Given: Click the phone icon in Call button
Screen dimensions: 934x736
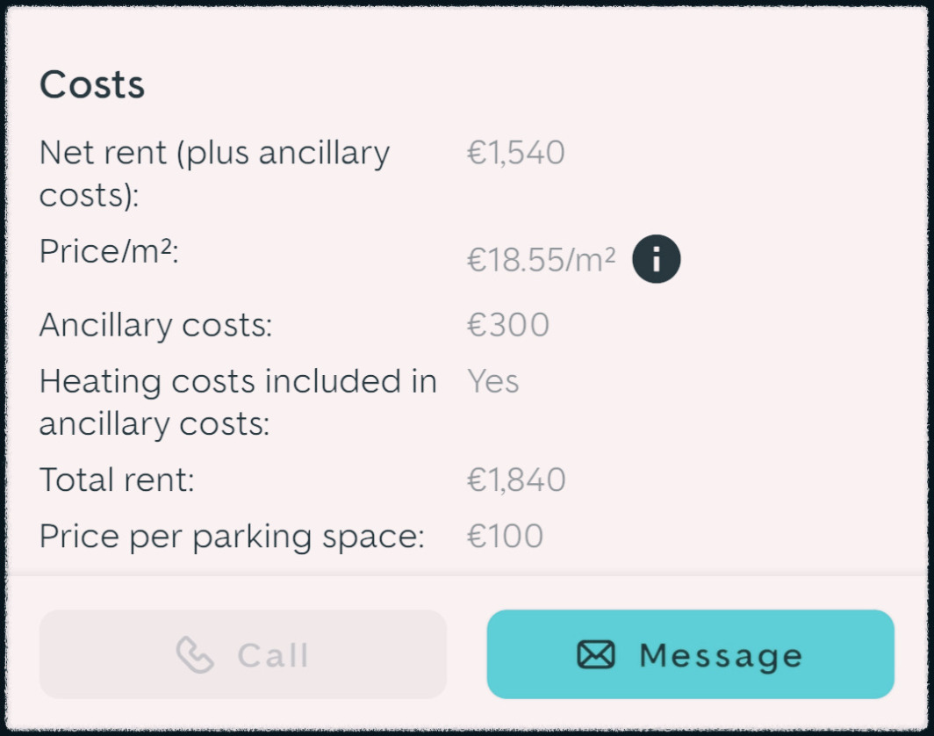Looking at the screenshot, I should point(195,655).
